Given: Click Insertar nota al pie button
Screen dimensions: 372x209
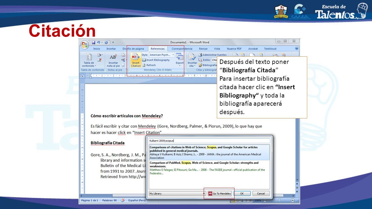Looking at the screenshot, I should [x=113, y=60].
